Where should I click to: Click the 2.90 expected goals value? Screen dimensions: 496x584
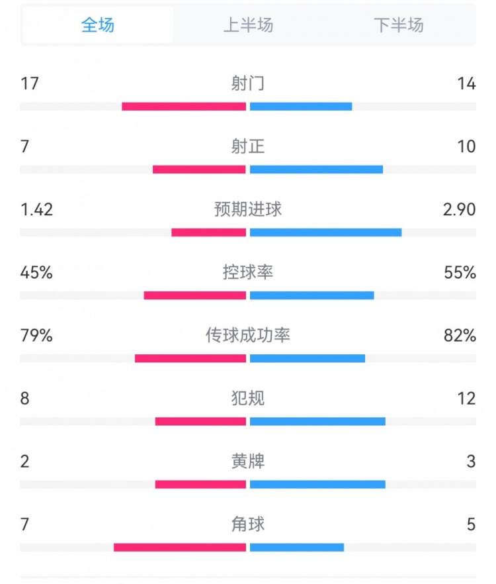coord(460,210)
